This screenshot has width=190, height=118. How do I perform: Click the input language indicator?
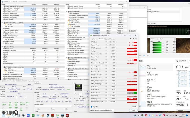(167, 115)
